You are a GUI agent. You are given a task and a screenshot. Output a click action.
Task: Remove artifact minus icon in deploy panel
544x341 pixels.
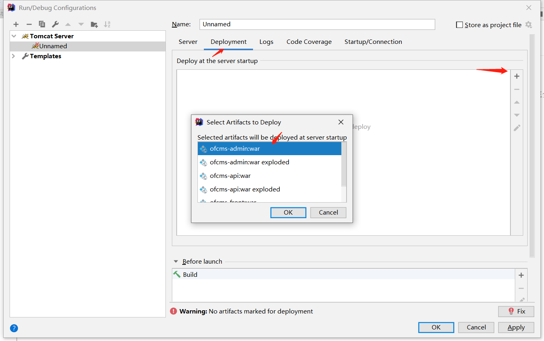[x=517, y=89]
